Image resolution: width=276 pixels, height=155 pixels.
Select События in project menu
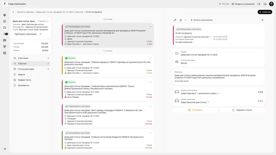pyautogui.click(x=31, y=63)
